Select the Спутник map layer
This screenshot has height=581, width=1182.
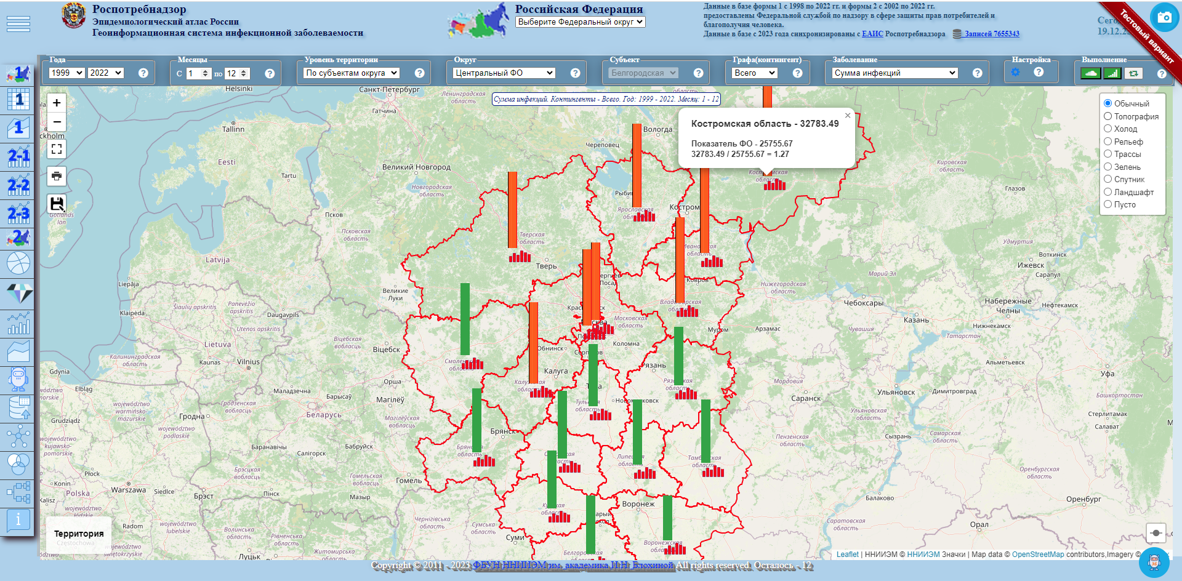click(x=1108, y=179)
